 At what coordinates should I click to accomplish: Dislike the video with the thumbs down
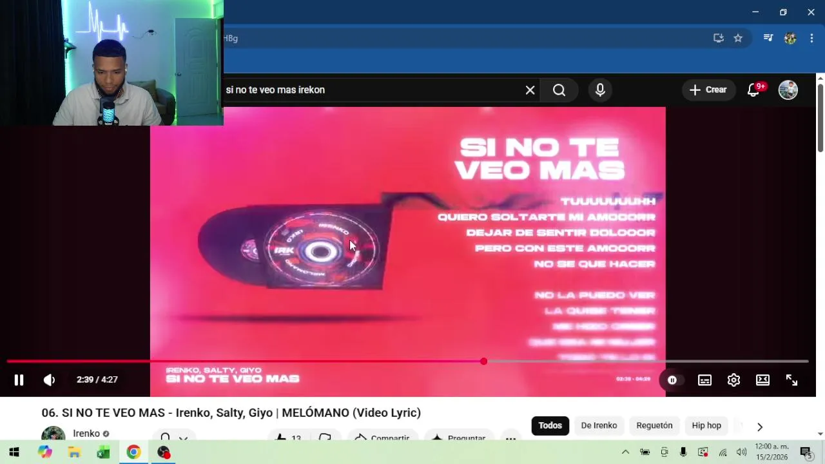tap(325, 436)
